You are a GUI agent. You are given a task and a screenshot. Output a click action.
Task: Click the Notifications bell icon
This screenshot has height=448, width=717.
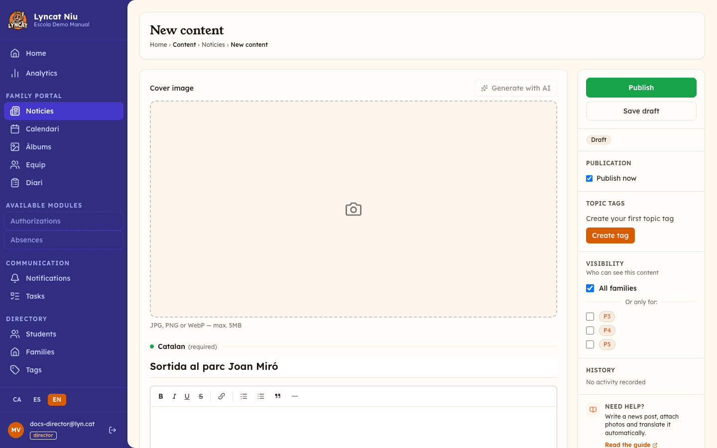point(15,278)
